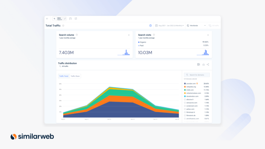The width and height of the screenshot is (265, 149).
Task: Click the Excel export icon in Traffic distribution
Action: pyautogui.click(x=198, y=64)
